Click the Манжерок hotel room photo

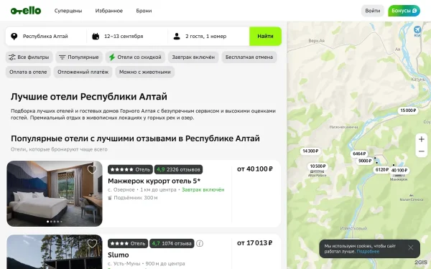(55, 194)
